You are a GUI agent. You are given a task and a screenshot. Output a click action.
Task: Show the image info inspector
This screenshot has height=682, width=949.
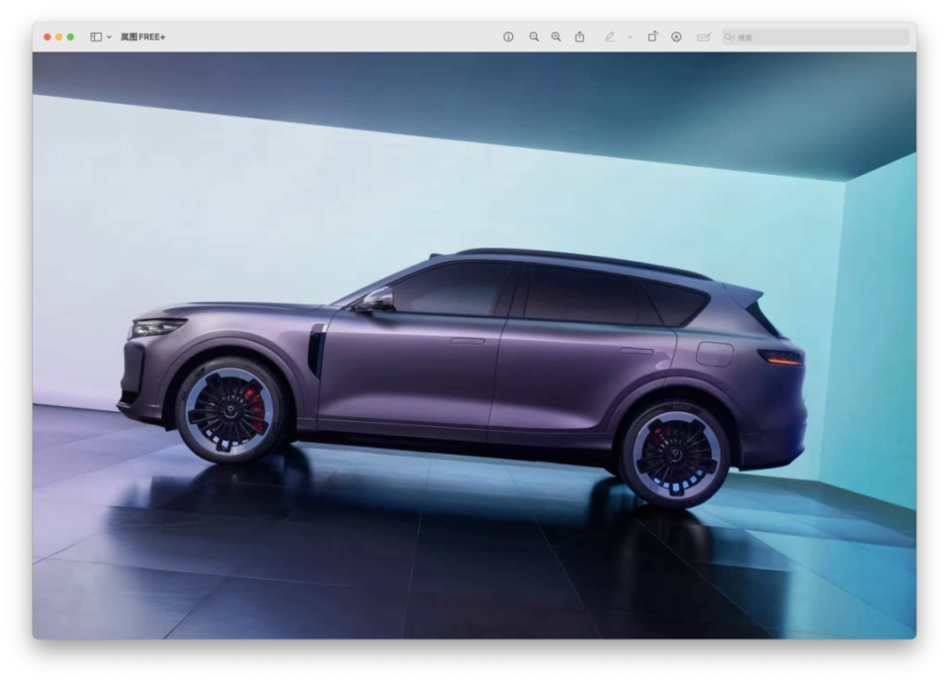click(508, 37)
